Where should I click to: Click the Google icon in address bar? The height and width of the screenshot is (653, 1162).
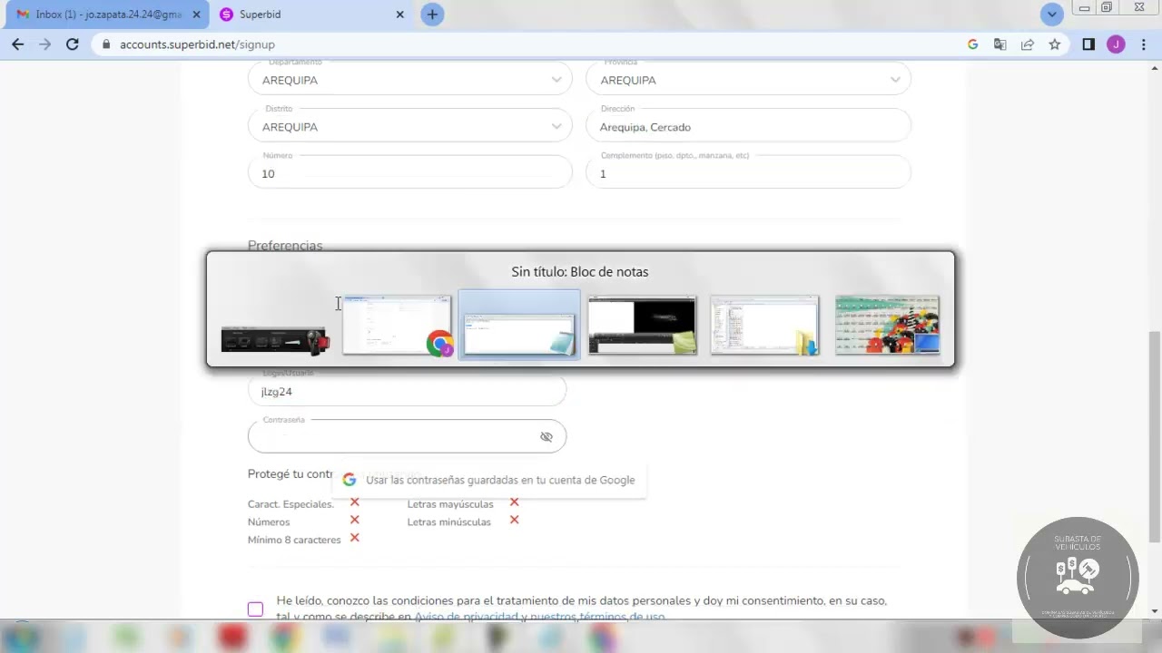[x=972, y=44]
